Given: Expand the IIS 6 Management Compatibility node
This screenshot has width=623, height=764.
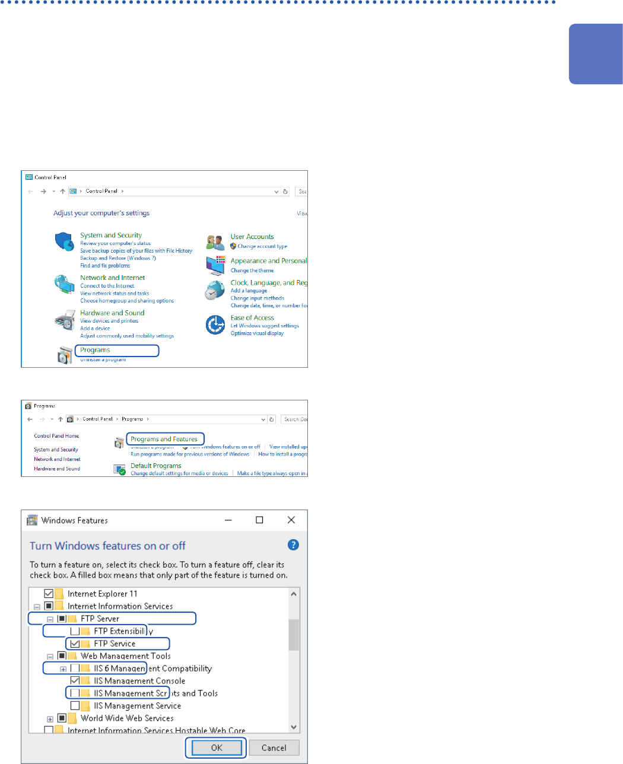Looking at the screenshot, I should (x=63, y=669).
